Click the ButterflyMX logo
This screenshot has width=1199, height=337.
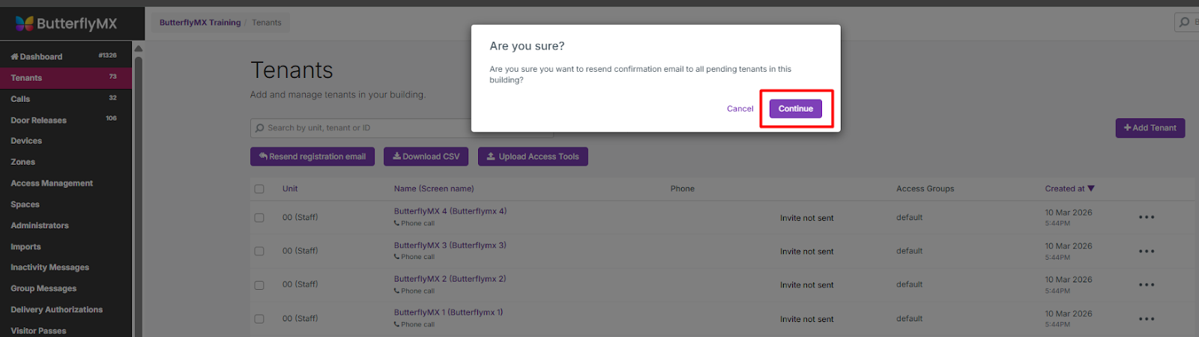pyautogui.click(x=67, y=23)
